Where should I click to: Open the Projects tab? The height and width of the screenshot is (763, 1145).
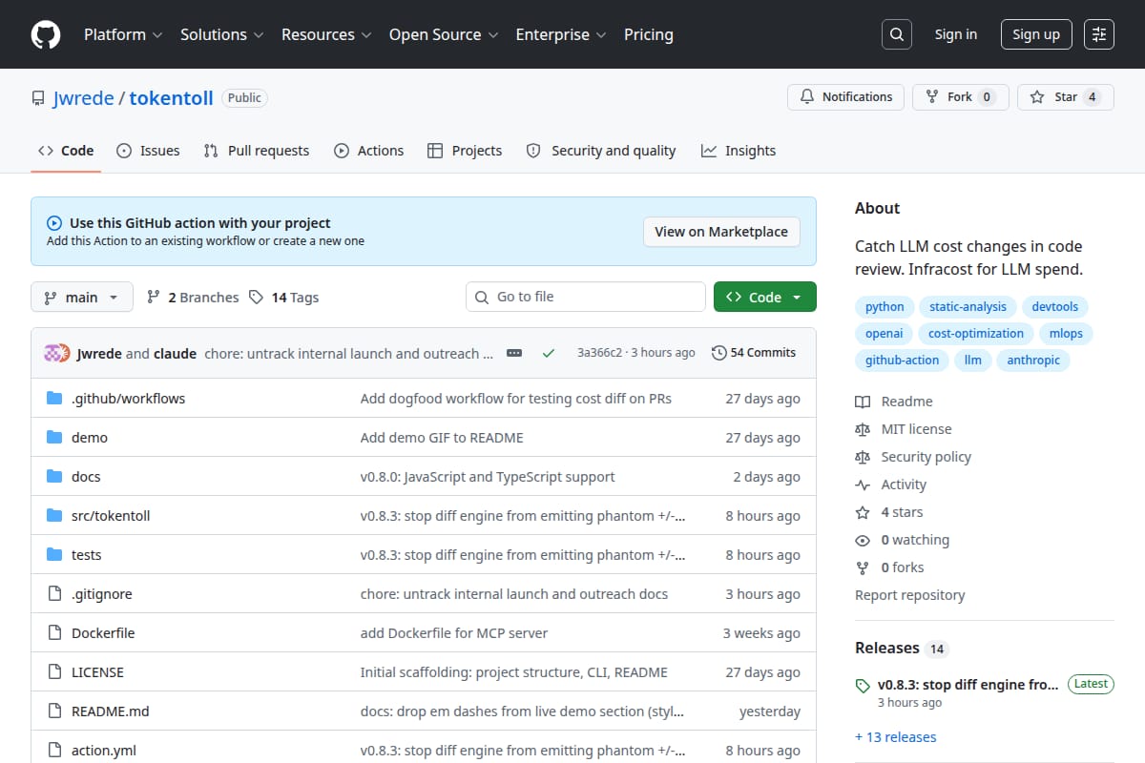click(465, 151)
